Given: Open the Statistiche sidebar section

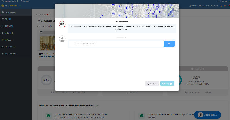Looking at the screenshot, I should coord(16,47).
